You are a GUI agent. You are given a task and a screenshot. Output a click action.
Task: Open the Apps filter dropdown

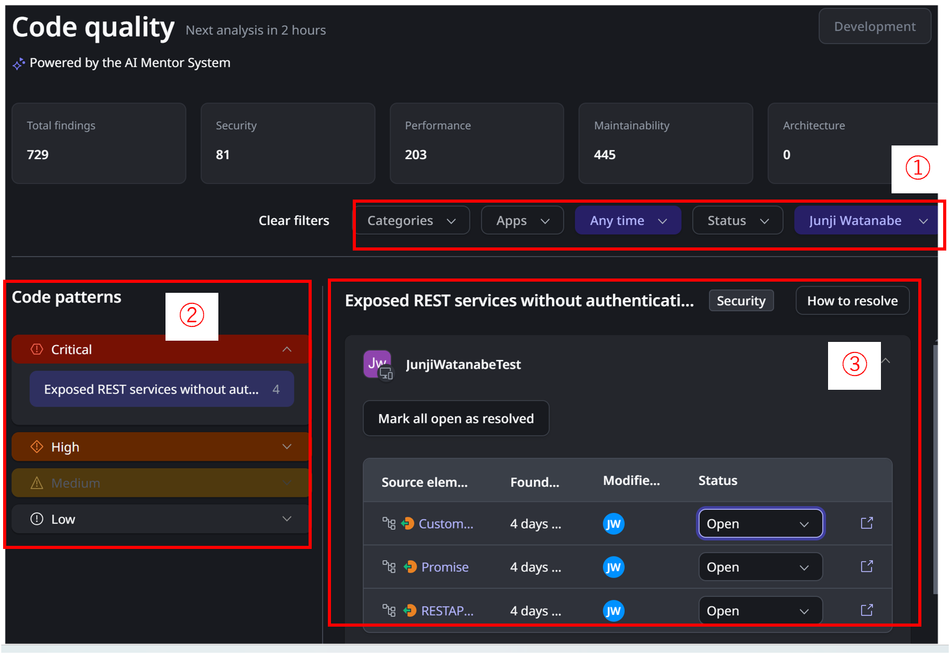[x=522, y=220]
